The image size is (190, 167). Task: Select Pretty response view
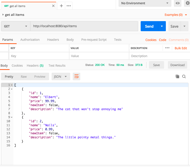(x=9, y=76)
